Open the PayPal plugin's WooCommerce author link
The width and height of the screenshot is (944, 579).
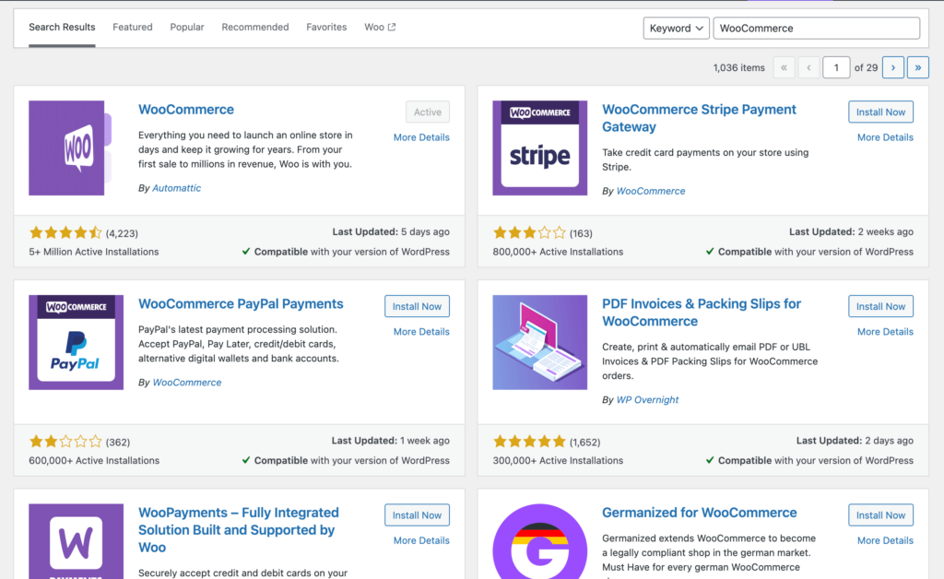click(x=186, y=383)
